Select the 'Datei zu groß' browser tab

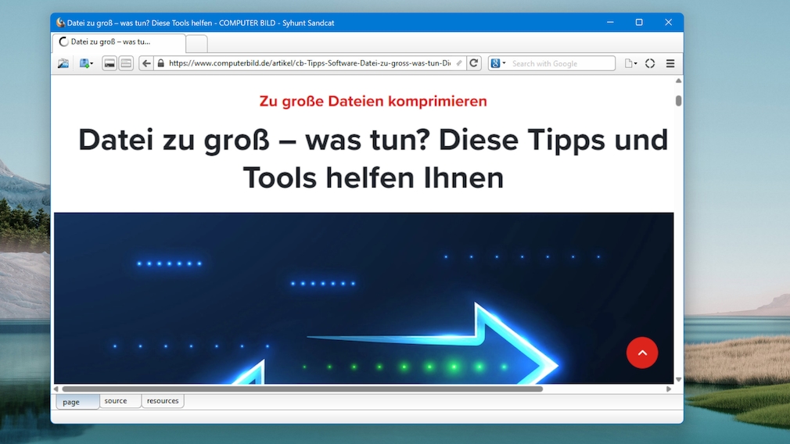coord(119,41)
